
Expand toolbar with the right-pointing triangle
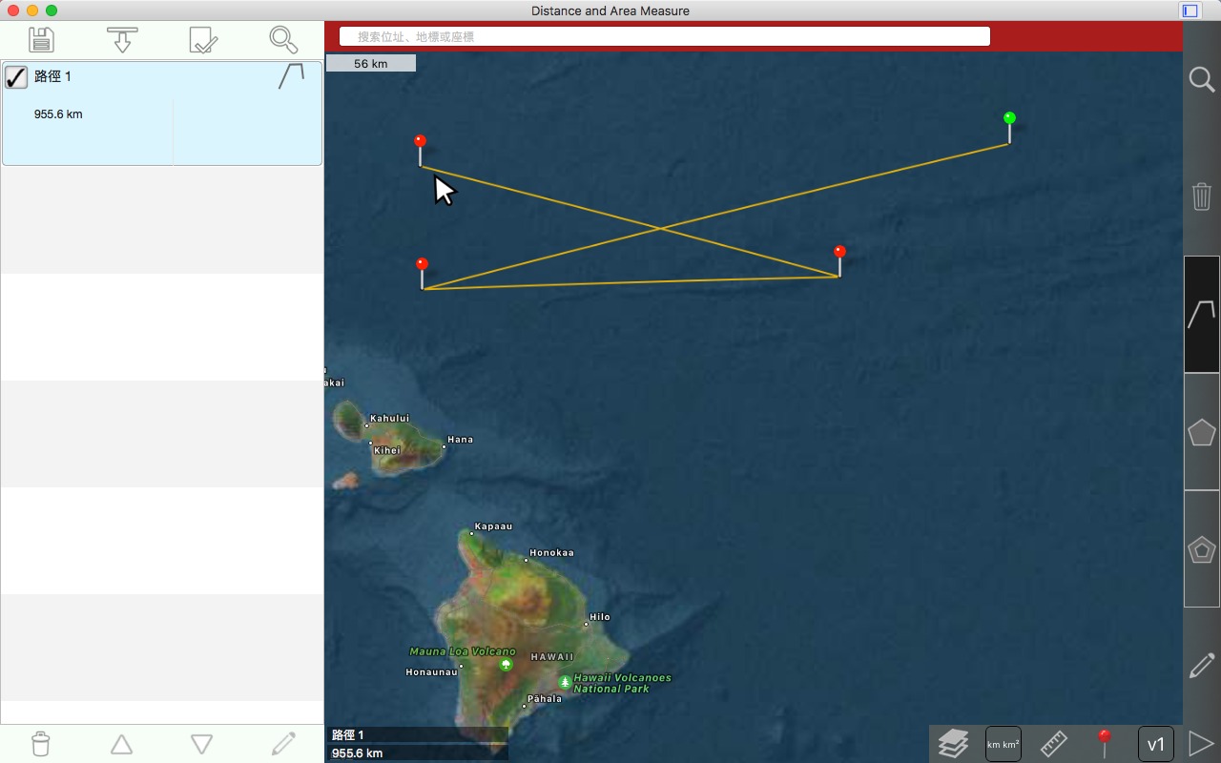[x=1201, y=743]
